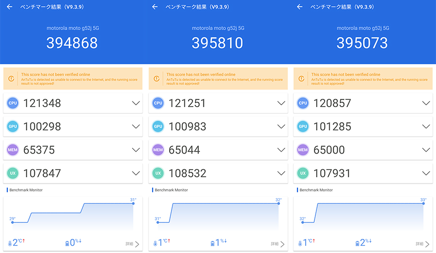
Task: Tap the GPU icon beside 100983
Action: 158,126
